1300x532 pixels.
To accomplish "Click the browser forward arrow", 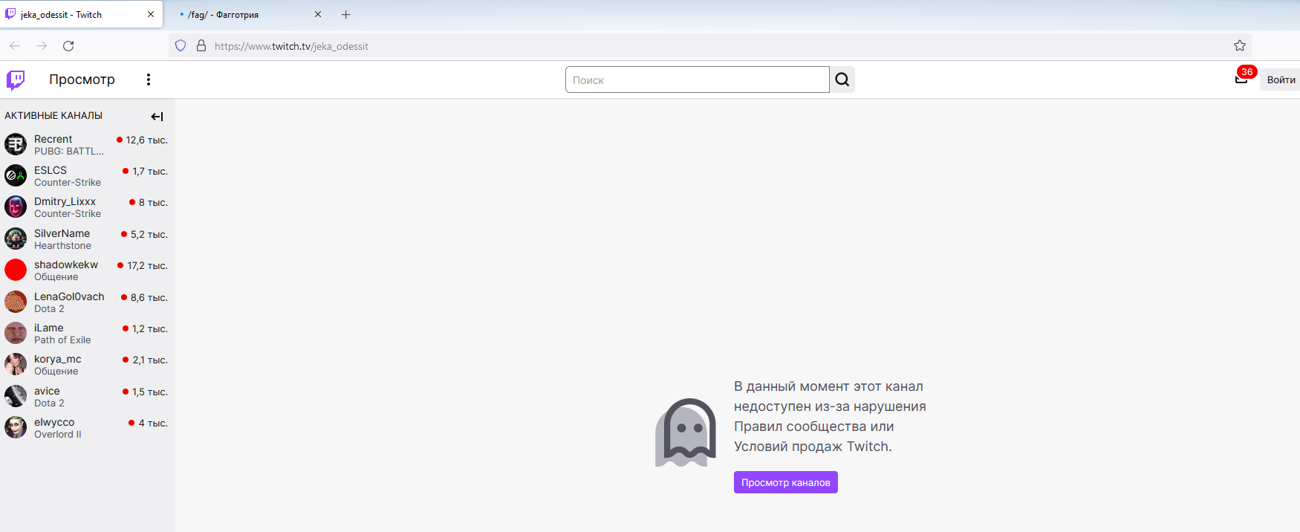I will (x=42, y=46).
